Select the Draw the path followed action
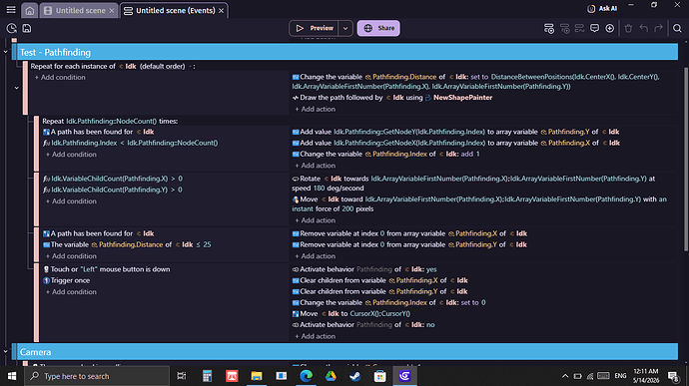The width and height of the screenshot is (689, 386). [x=392, y=98]
